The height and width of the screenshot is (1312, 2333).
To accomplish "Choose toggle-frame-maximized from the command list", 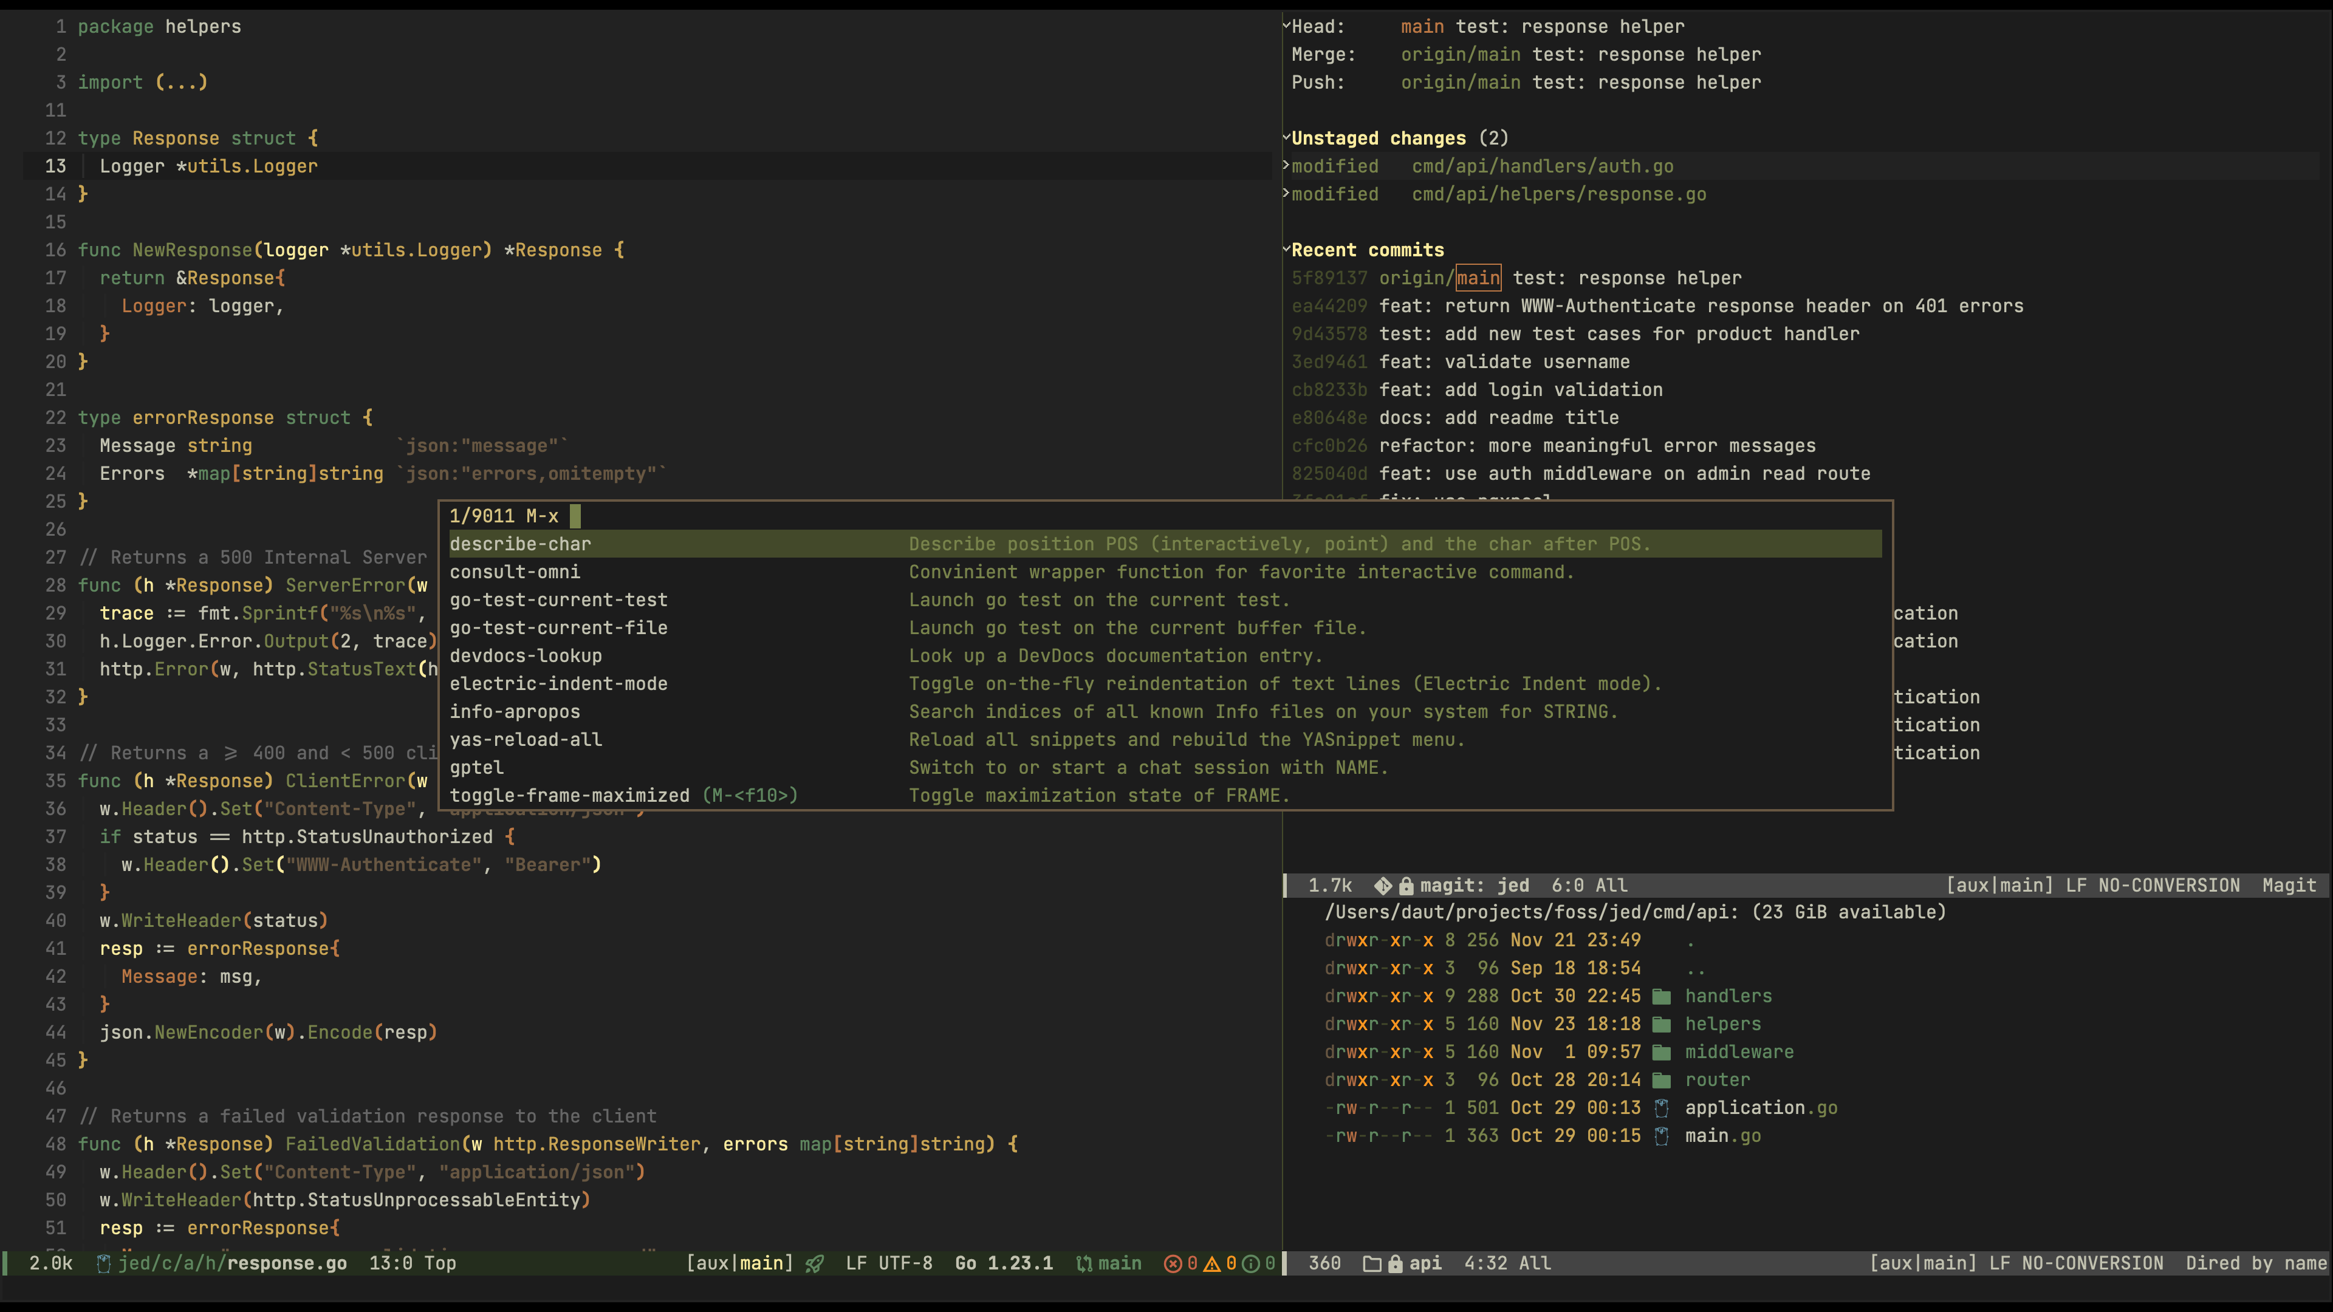I will [x=570, y=795].
